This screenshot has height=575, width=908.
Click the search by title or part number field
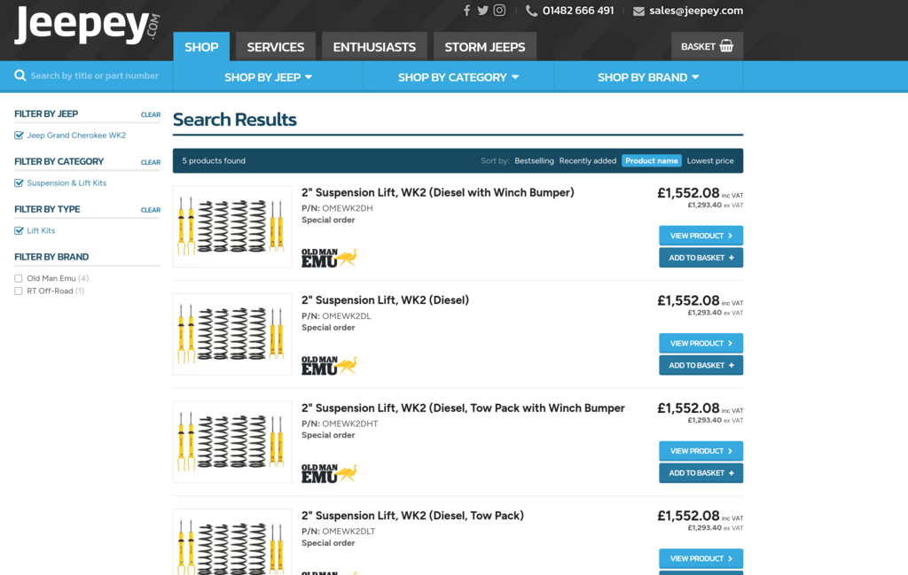pos(94,76)
